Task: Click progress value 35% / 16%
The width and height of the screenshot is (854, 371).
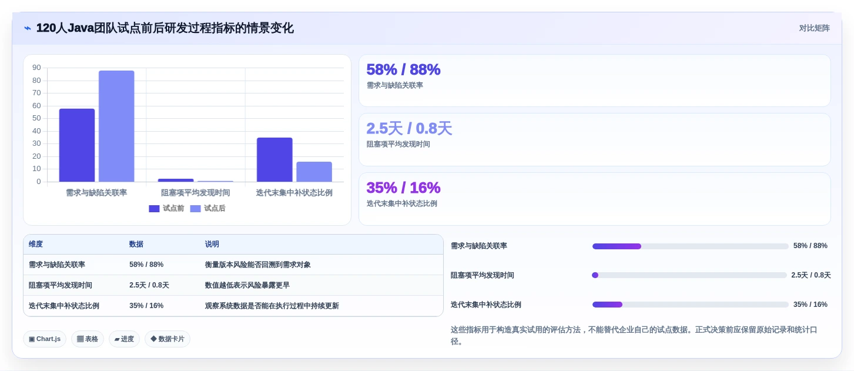Action: (811, 305)
